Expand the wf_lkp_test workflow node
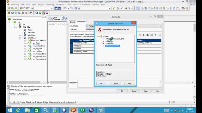The height and width of the screenshot is (113, 202). click(25, 49)
